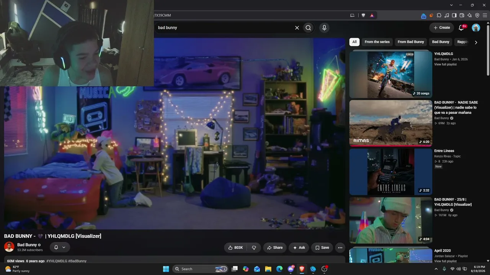The image size is (490, 275).
Task: Click View full playlist under YHLQMDLG
Action: 445,65
